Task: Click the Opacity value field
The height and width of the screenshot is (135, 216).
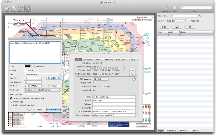Action: (28, 70)
